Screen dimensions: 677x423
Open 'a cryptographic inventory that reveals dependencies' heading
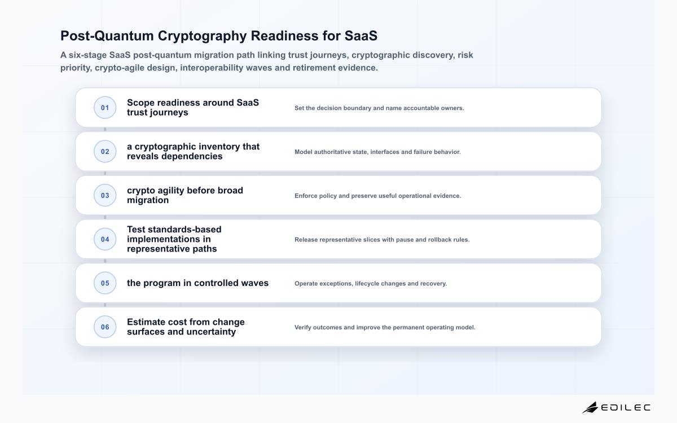[x=194, y=152]
